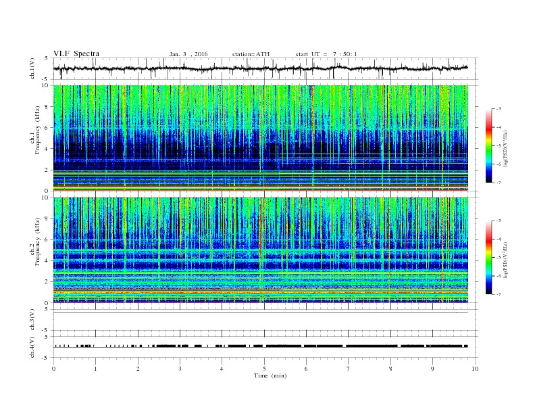The width and height of the screenshot is (535, 414).
Task: Click the "3" tick on the time axis
Action: pyautogui.click(x=180, y=369)
